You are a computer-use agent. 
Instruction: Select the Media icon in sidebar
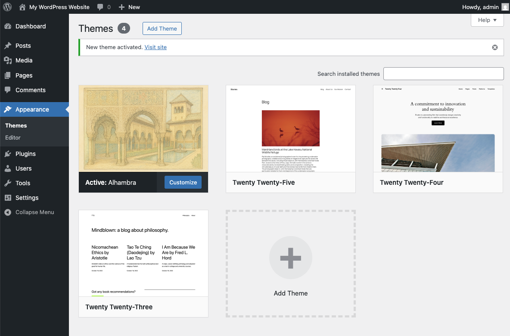coord(8,60)
